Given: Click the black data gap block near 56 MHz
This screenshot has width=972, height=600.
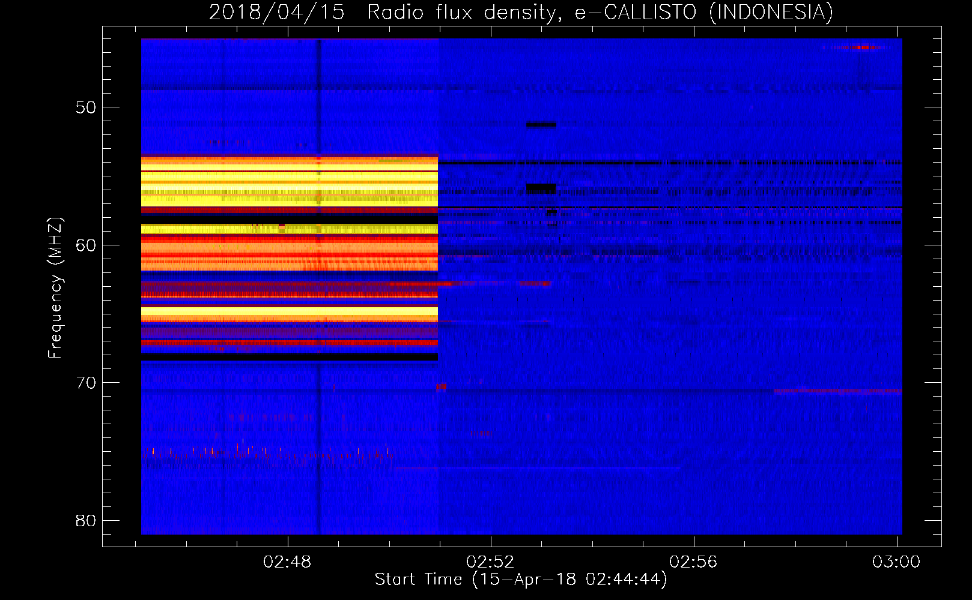Looking at the screenshot, I should tap(541, 188).
